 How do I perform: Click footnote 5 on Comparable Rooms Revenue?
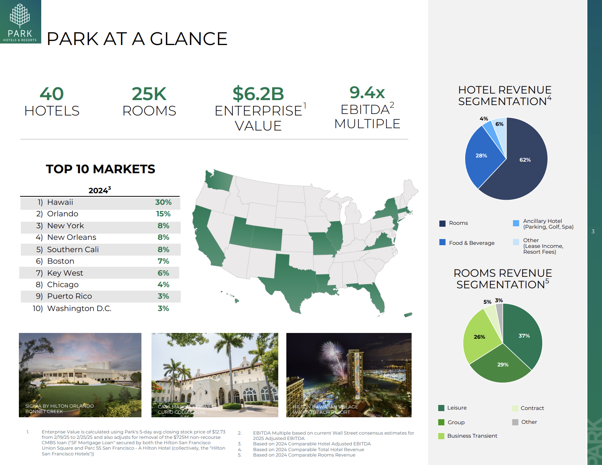click(297, 455)
